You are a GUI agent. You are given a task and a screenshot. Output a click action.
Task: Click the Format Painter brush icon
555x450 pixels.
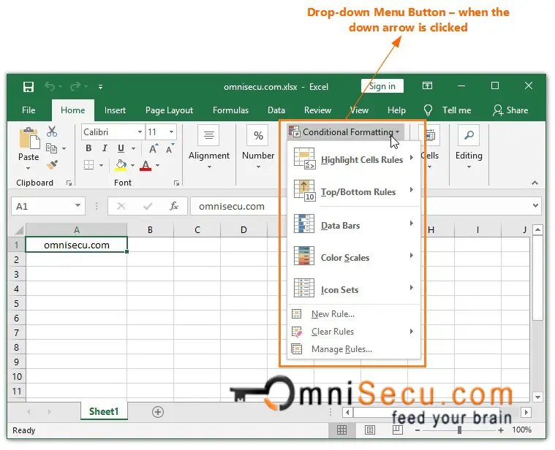point(53,164)
